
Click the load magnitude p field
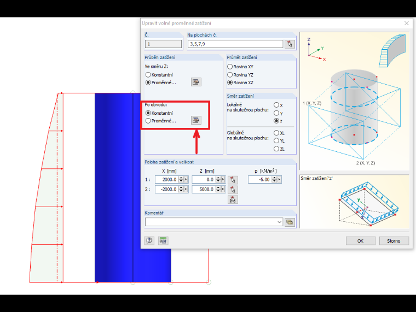click(x=260, y=180)
